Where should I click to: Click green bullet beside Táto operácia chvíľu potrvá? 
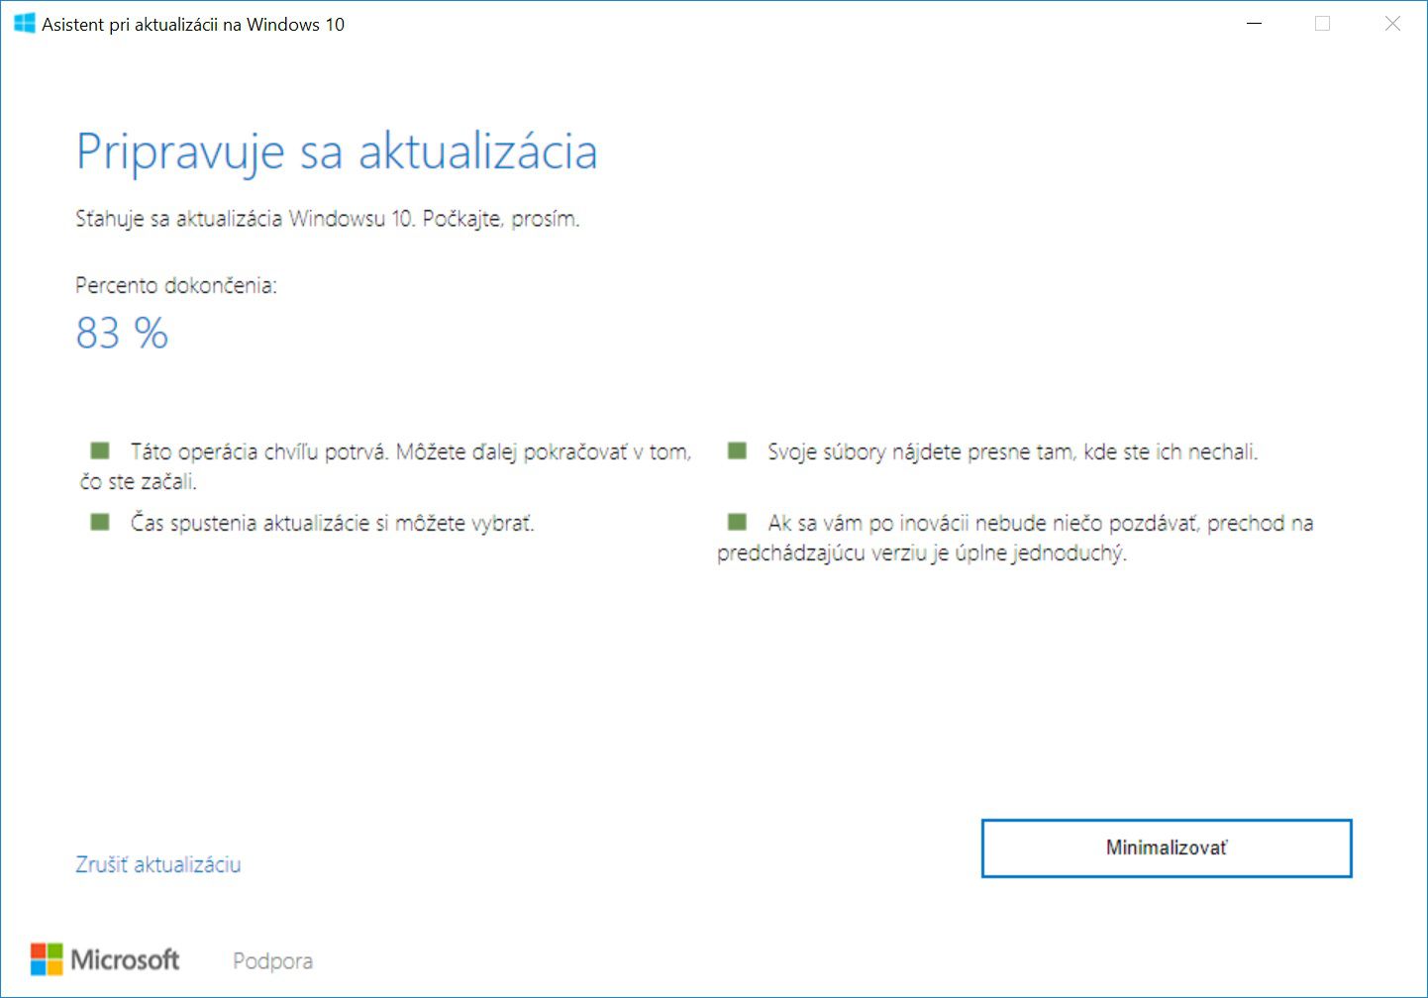[x=100, y=450]
